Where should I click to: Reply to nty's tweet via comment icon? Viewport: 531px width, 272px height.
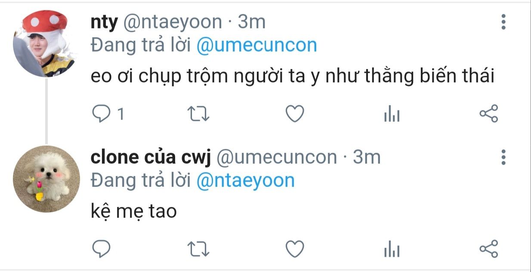click(x=102, y=114)
